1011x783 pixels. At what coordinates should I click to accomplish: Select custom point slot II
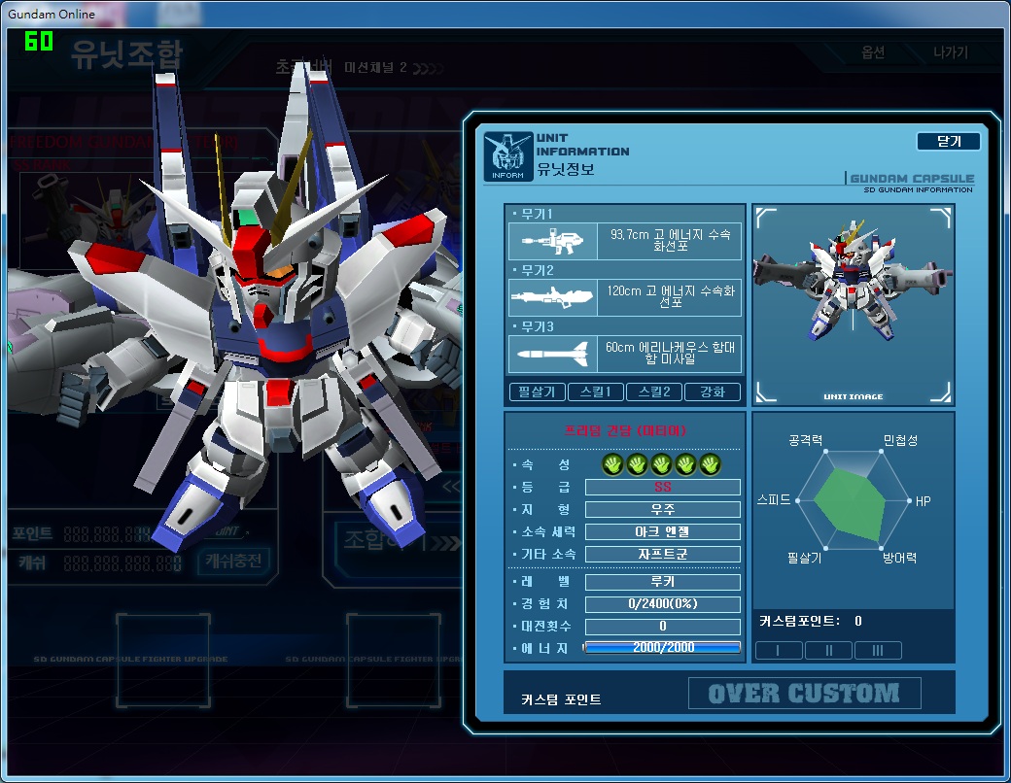828,650
